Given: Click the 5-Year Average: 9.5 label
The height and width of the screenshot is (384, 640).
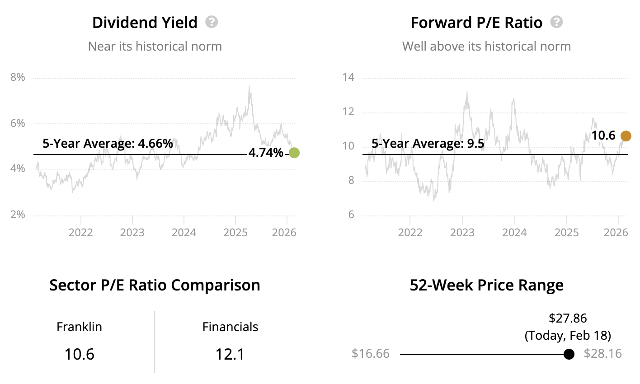Looking at the screenshot, I should tap(428, 144).
